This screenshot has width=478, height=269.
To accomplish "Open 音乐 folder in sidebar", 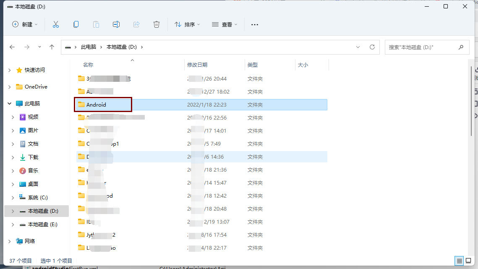I will (x=33, y=171).
